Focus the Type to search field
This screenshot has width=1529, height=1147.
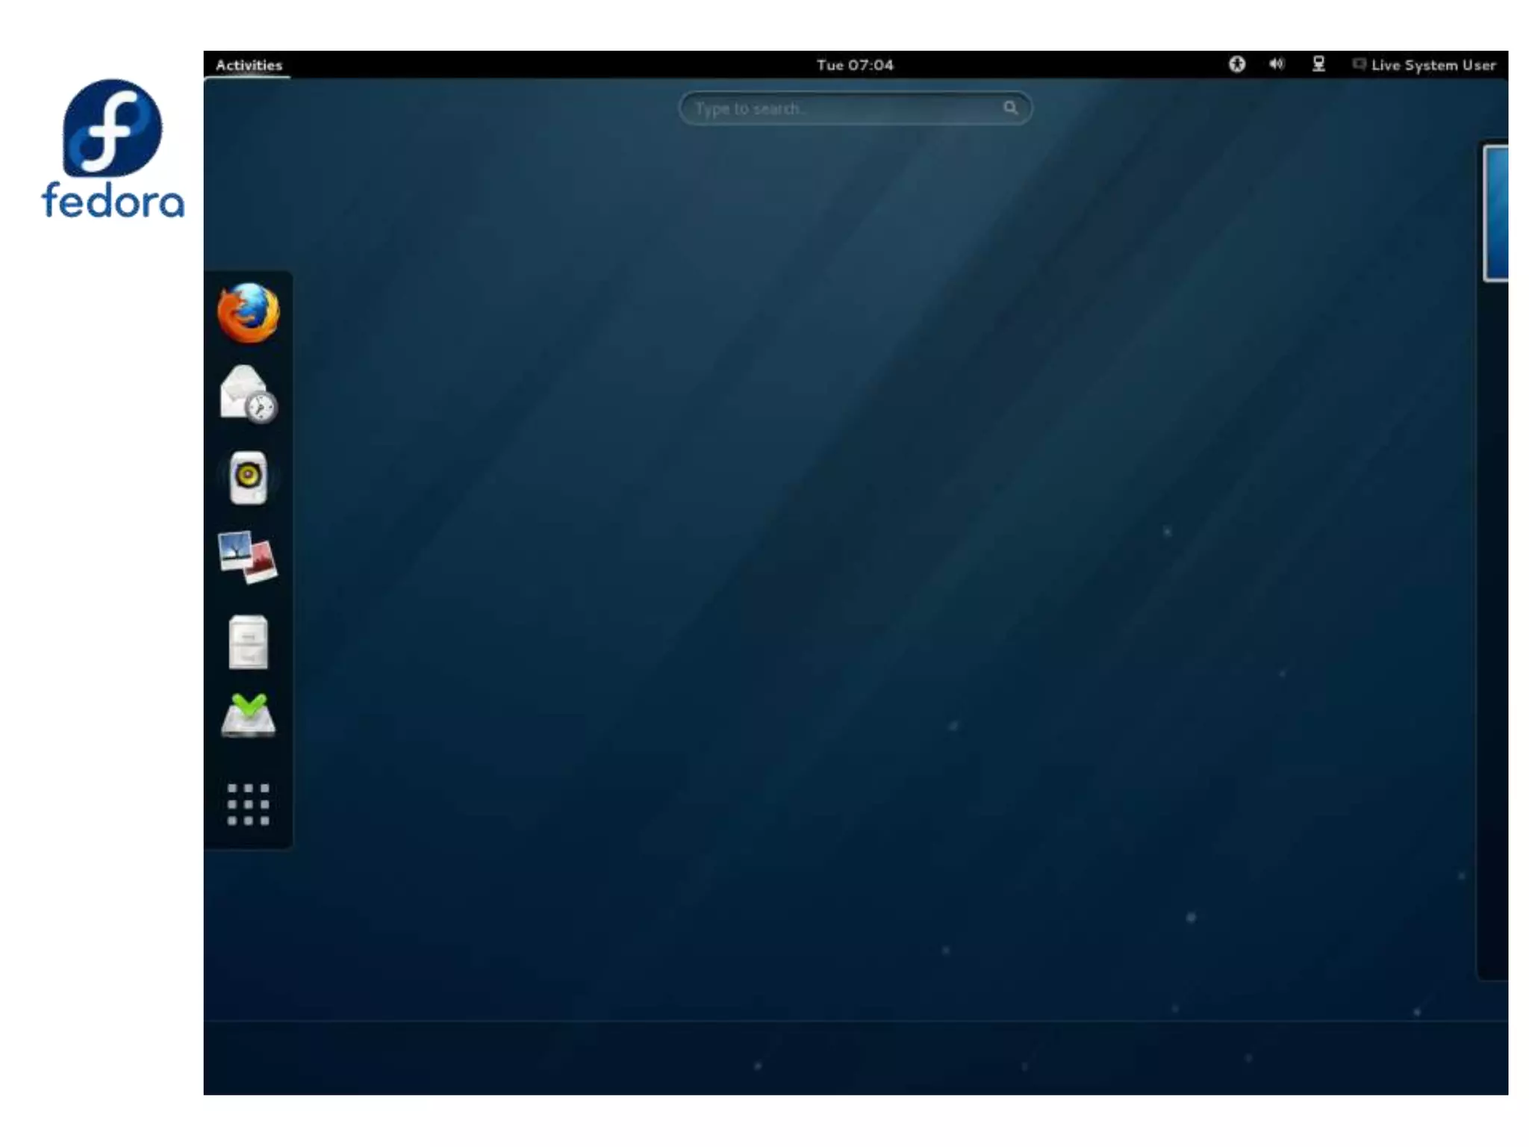844,109
